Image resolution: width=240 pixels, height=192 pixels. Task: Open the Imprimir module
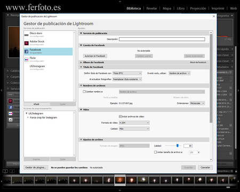218,9
